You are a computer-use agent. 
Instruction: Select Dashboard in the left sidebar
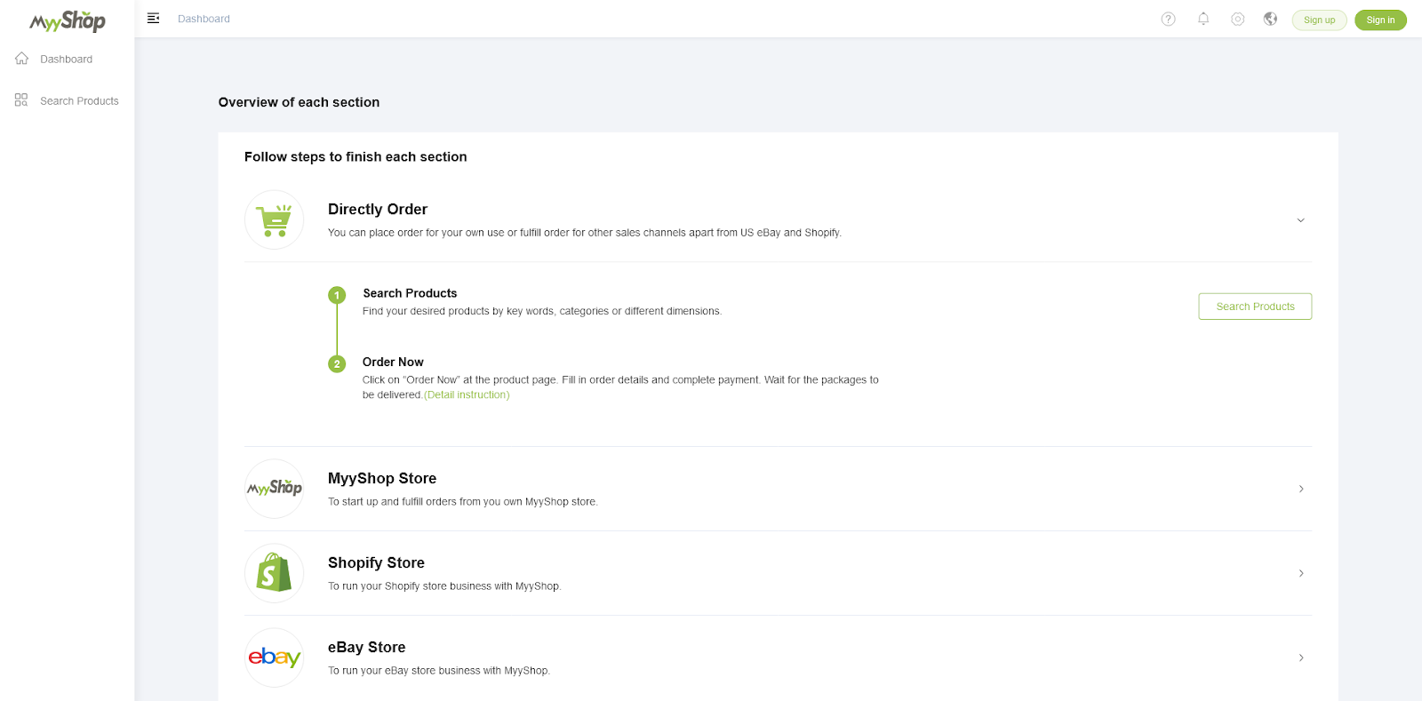point(66,60)
